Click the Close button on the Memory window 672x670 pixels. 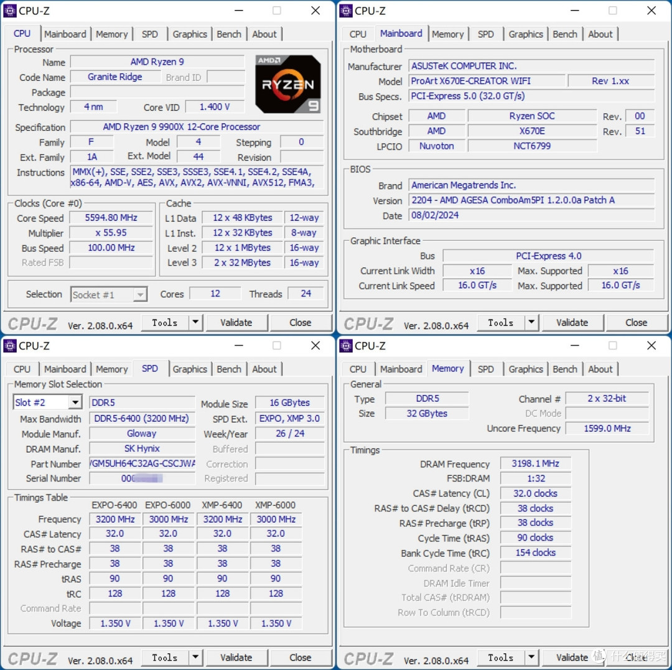coord(637,658)
